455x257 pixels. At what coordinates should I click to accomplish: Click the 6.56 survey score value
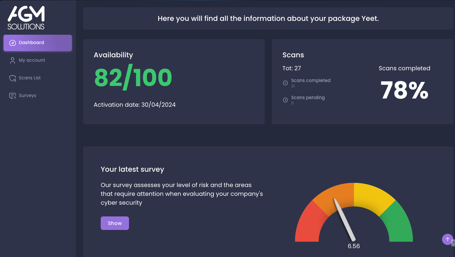[x=354, y=246]
